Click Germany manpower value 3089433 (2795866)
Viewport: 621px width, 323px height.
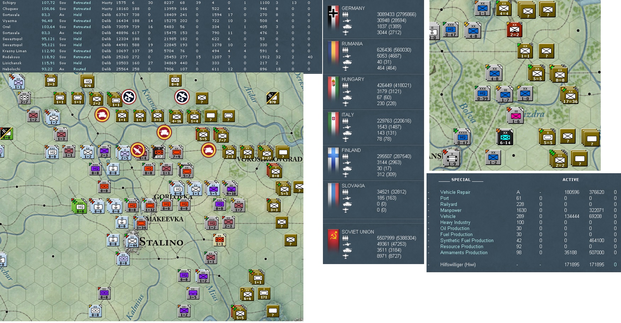click(x=396, y=14)
